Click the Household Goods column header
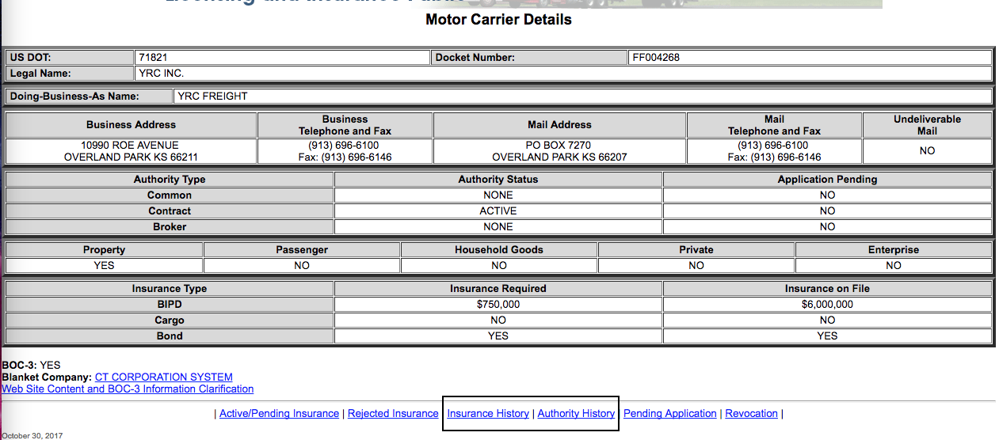 [x=499, y=250]
